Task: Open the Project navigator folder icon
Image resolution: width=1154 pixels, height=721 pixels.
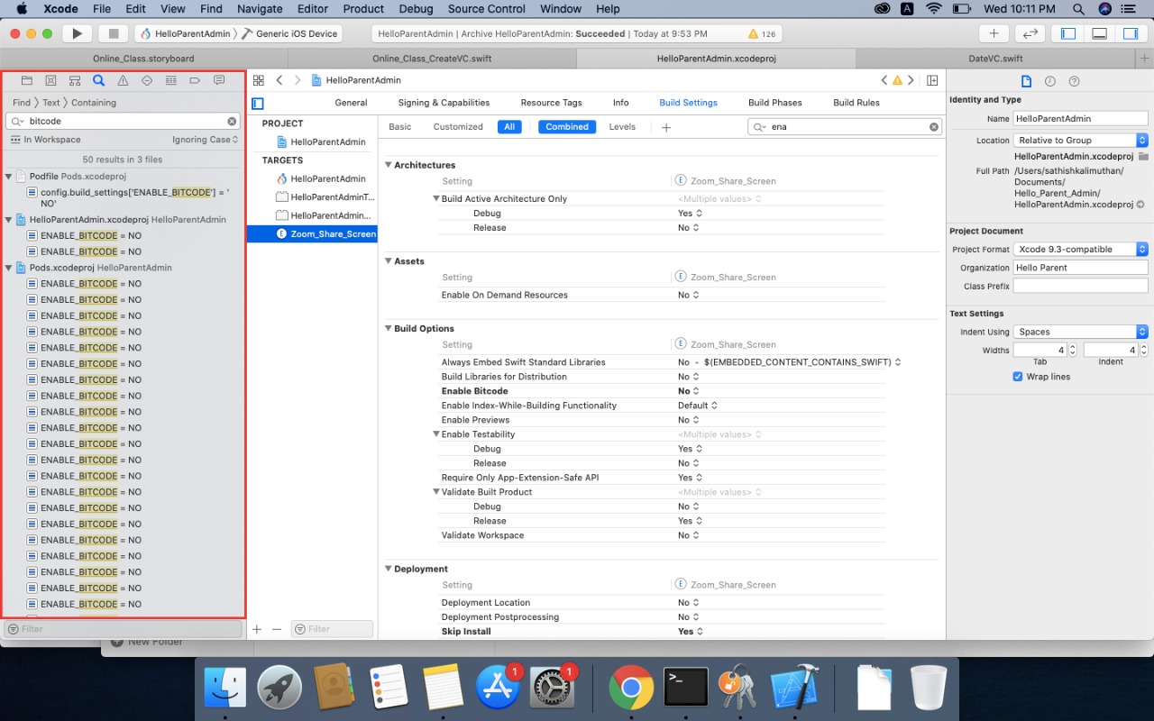Action: [x=27, y=80]
